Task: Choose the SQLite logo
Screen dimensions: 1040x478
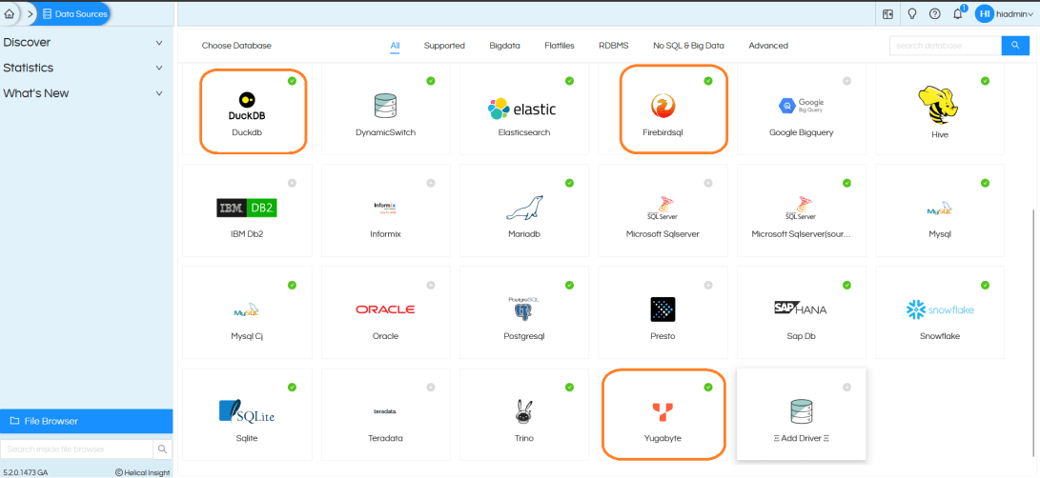Action: click(247, 411)
